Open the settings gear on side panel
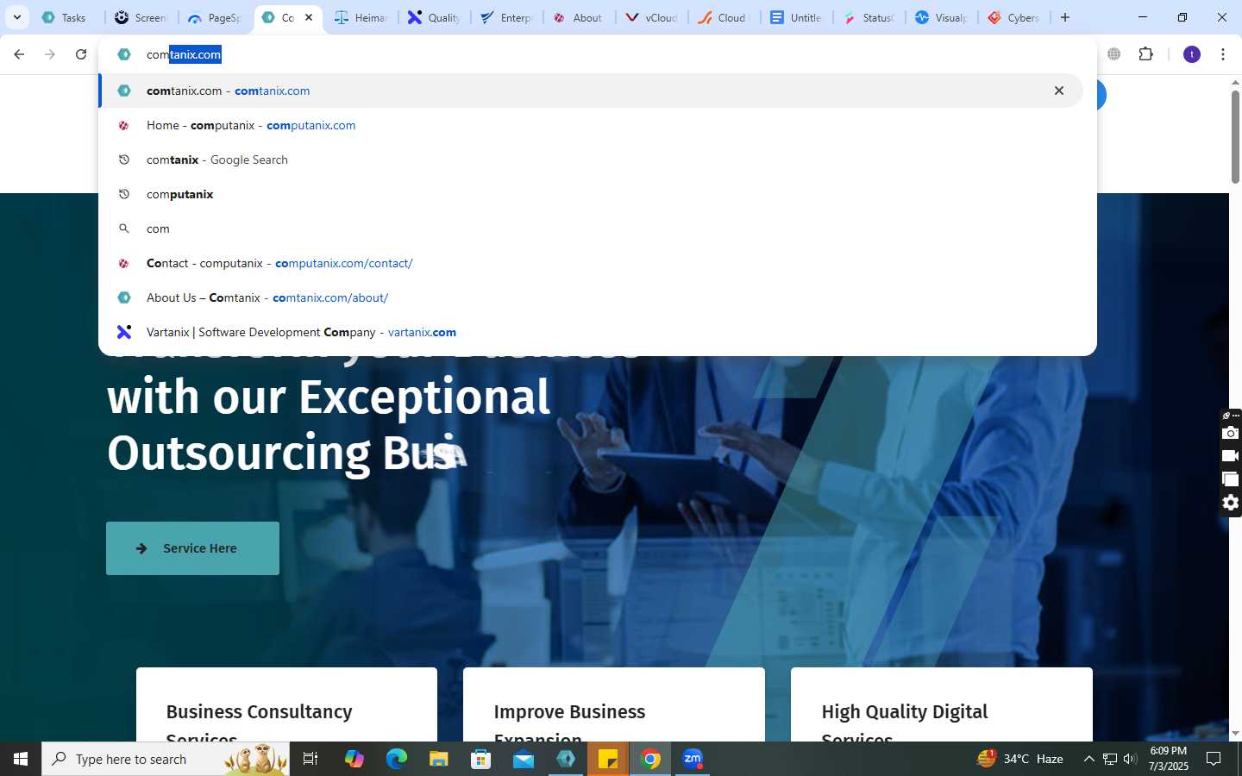 [x=1231, y=503]
